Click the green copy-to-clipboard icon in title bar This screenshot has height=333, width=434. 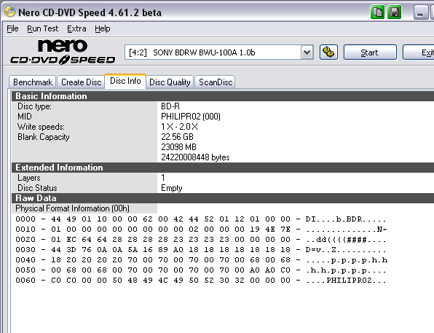[377, 12]
